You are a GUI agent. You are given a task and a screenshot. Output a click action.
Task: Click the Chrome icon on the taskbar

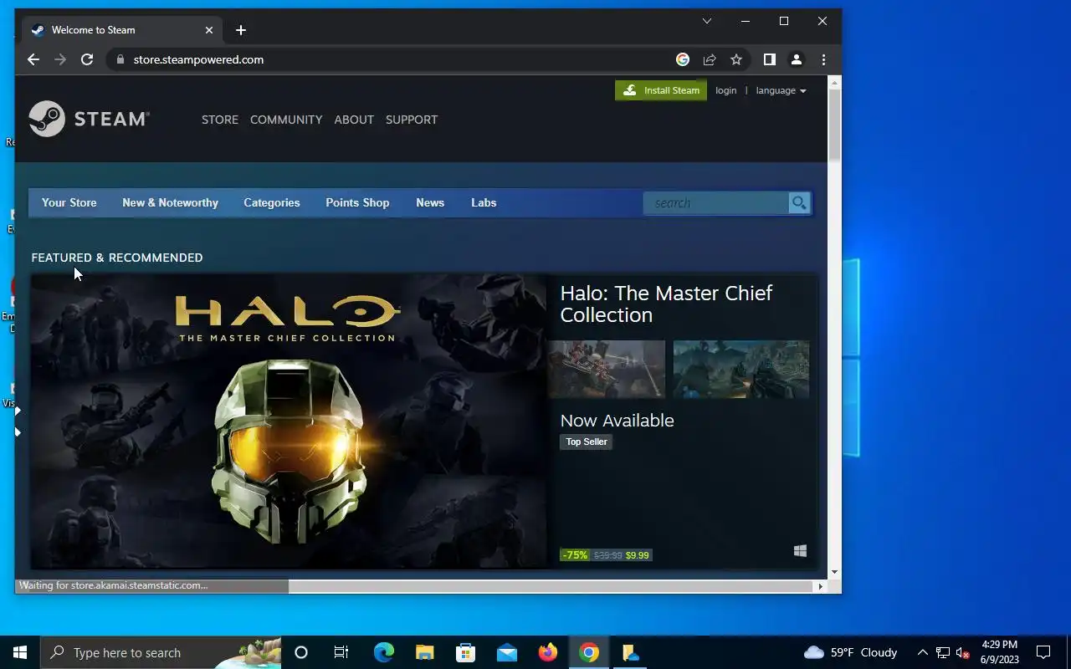tap(589, 652)
